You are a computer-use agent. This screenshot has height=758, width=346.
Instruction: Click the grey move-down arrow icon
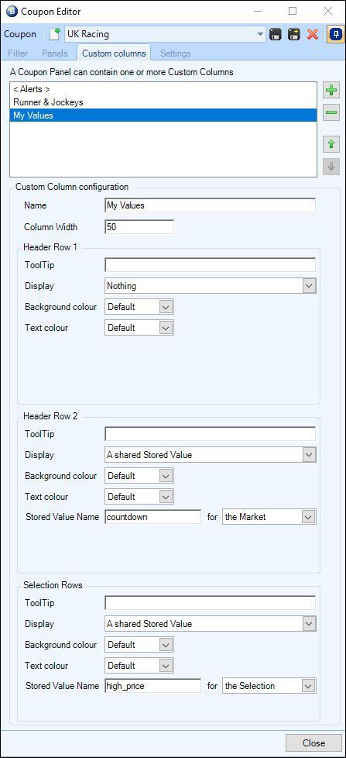click(331, 167)
